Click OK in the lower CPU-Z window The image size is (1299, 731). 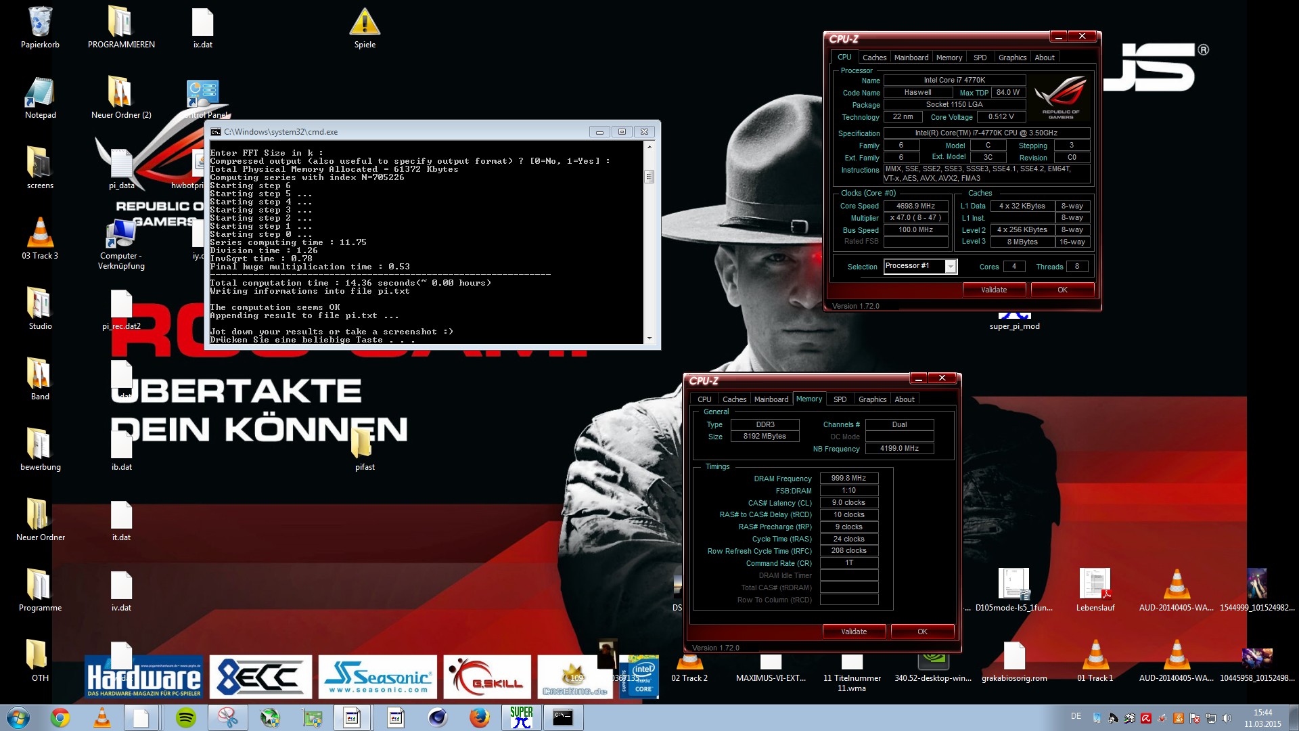pos(922,632)
